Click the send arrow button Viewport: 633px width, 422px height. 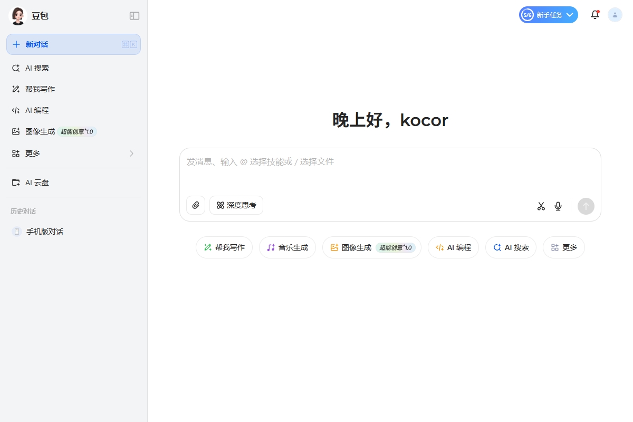[x=586, y=206]
